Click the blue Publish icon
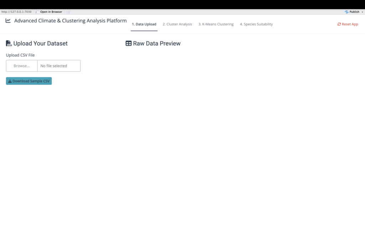 point(346,12)
